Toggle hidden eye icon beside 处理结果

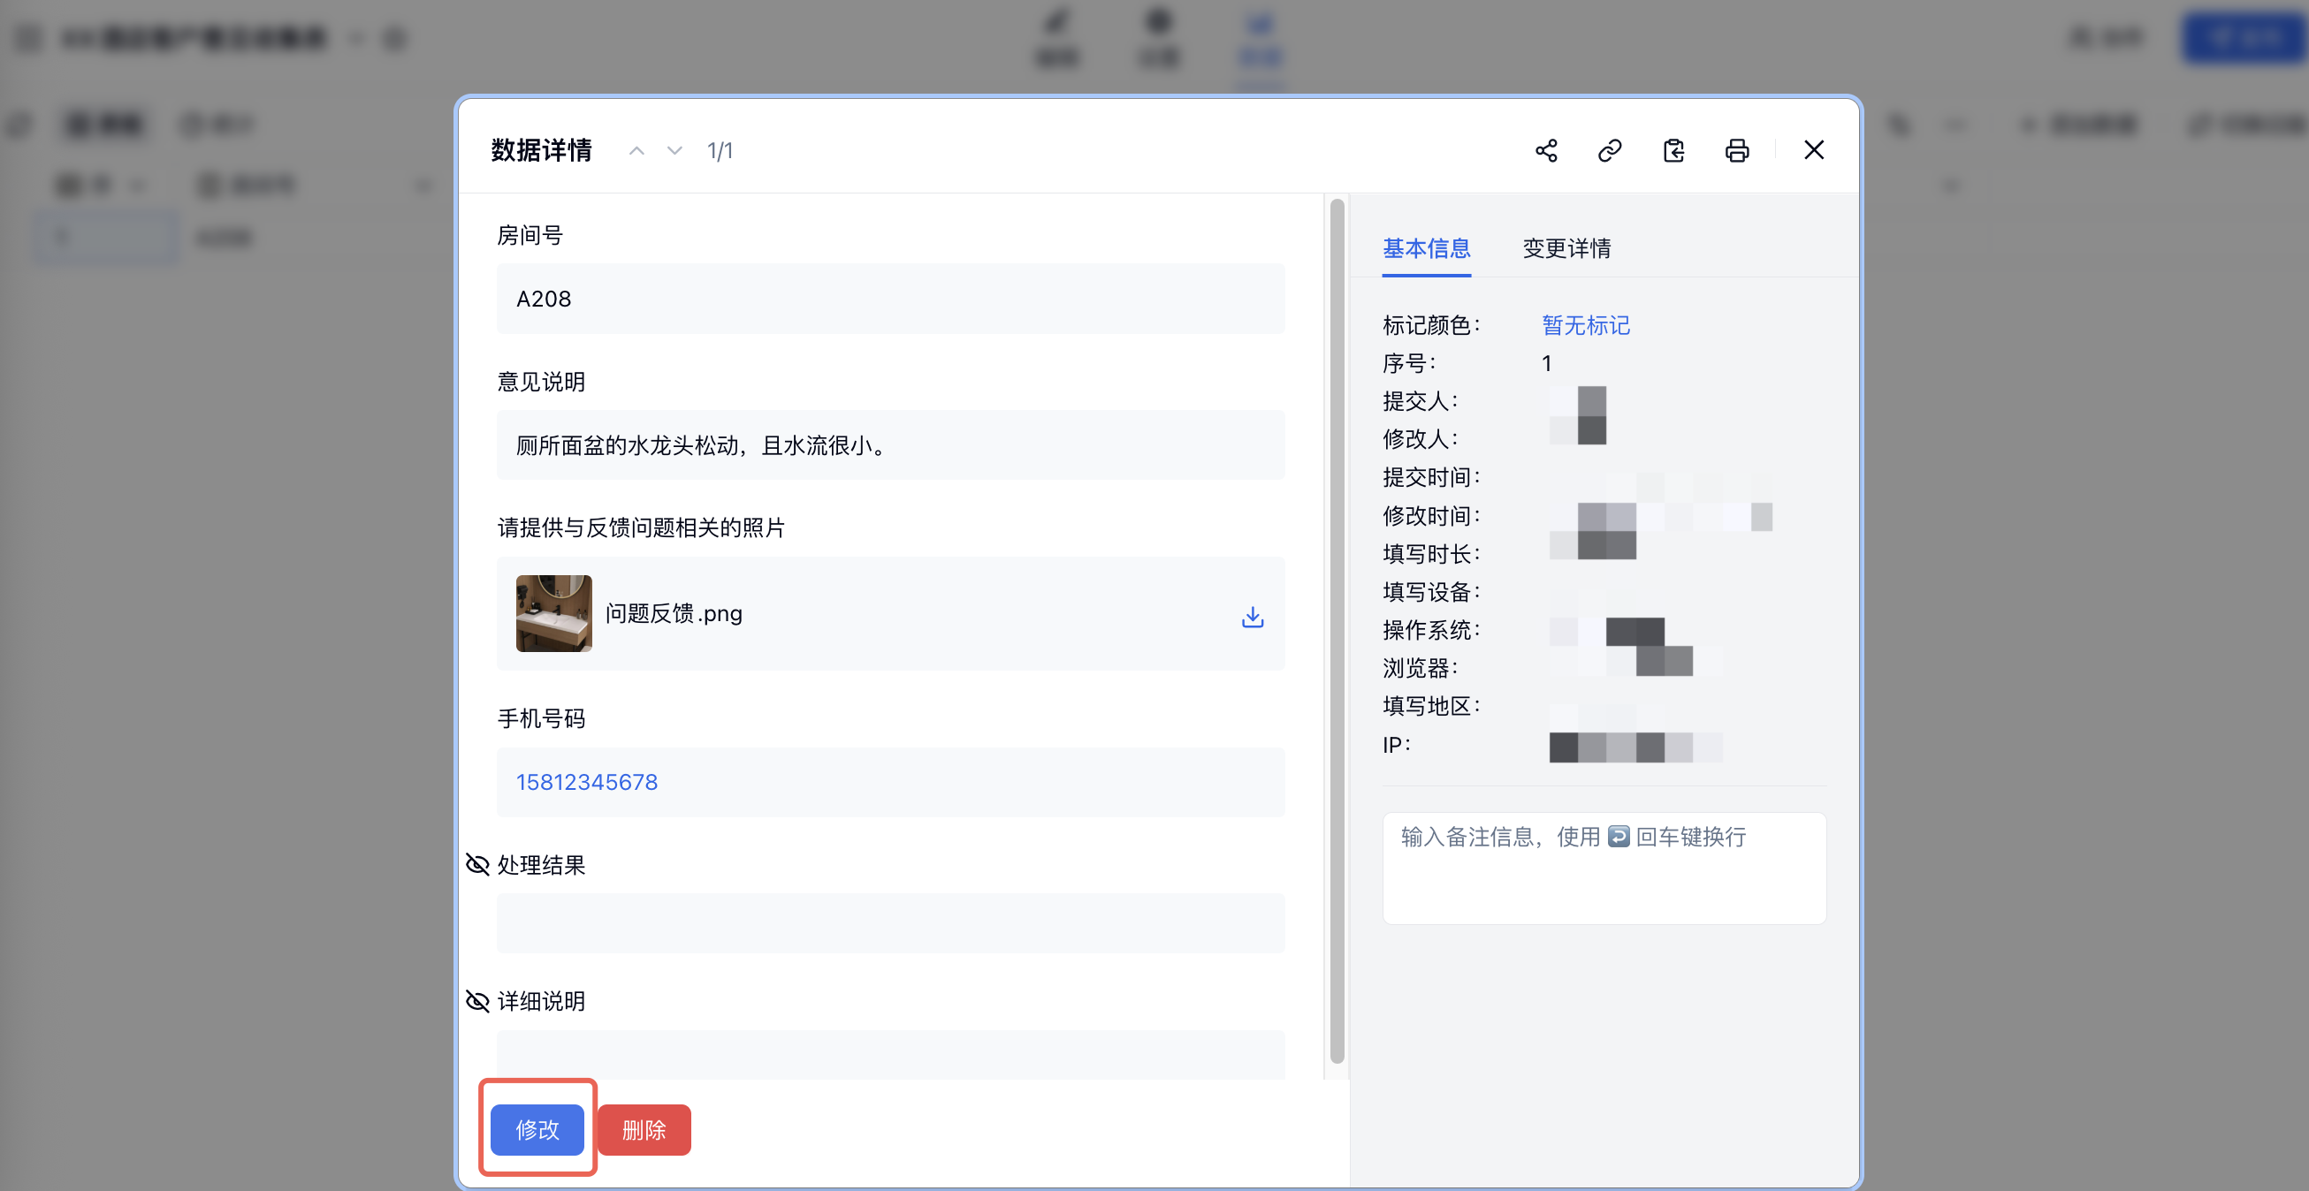pos(477,864)
